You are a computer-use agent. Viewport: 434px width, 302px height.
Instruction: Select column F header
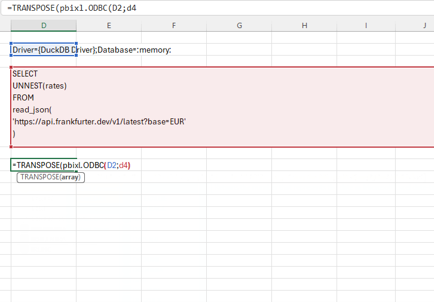click(173, 25)
